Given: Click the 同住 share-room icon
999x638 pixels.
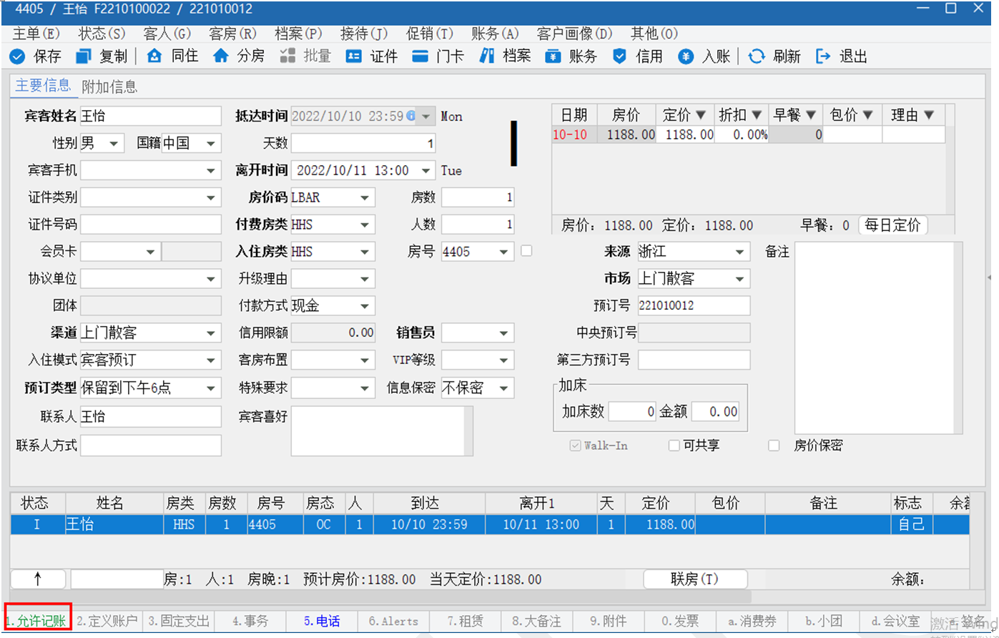Looking at the screenshot, I should [154, 56].
